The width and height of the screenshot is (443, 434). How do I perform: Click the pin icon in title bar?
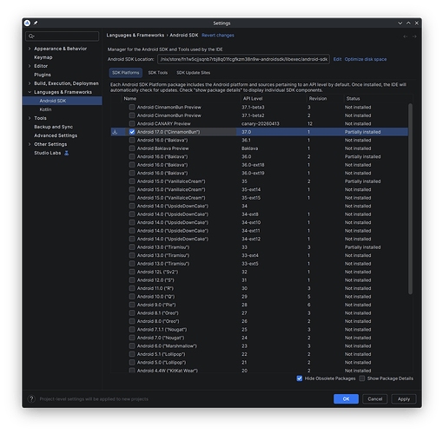pos(36,23)
